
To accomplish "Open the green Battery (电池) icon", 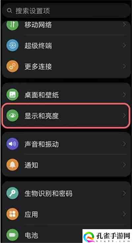I will [13, 235].
